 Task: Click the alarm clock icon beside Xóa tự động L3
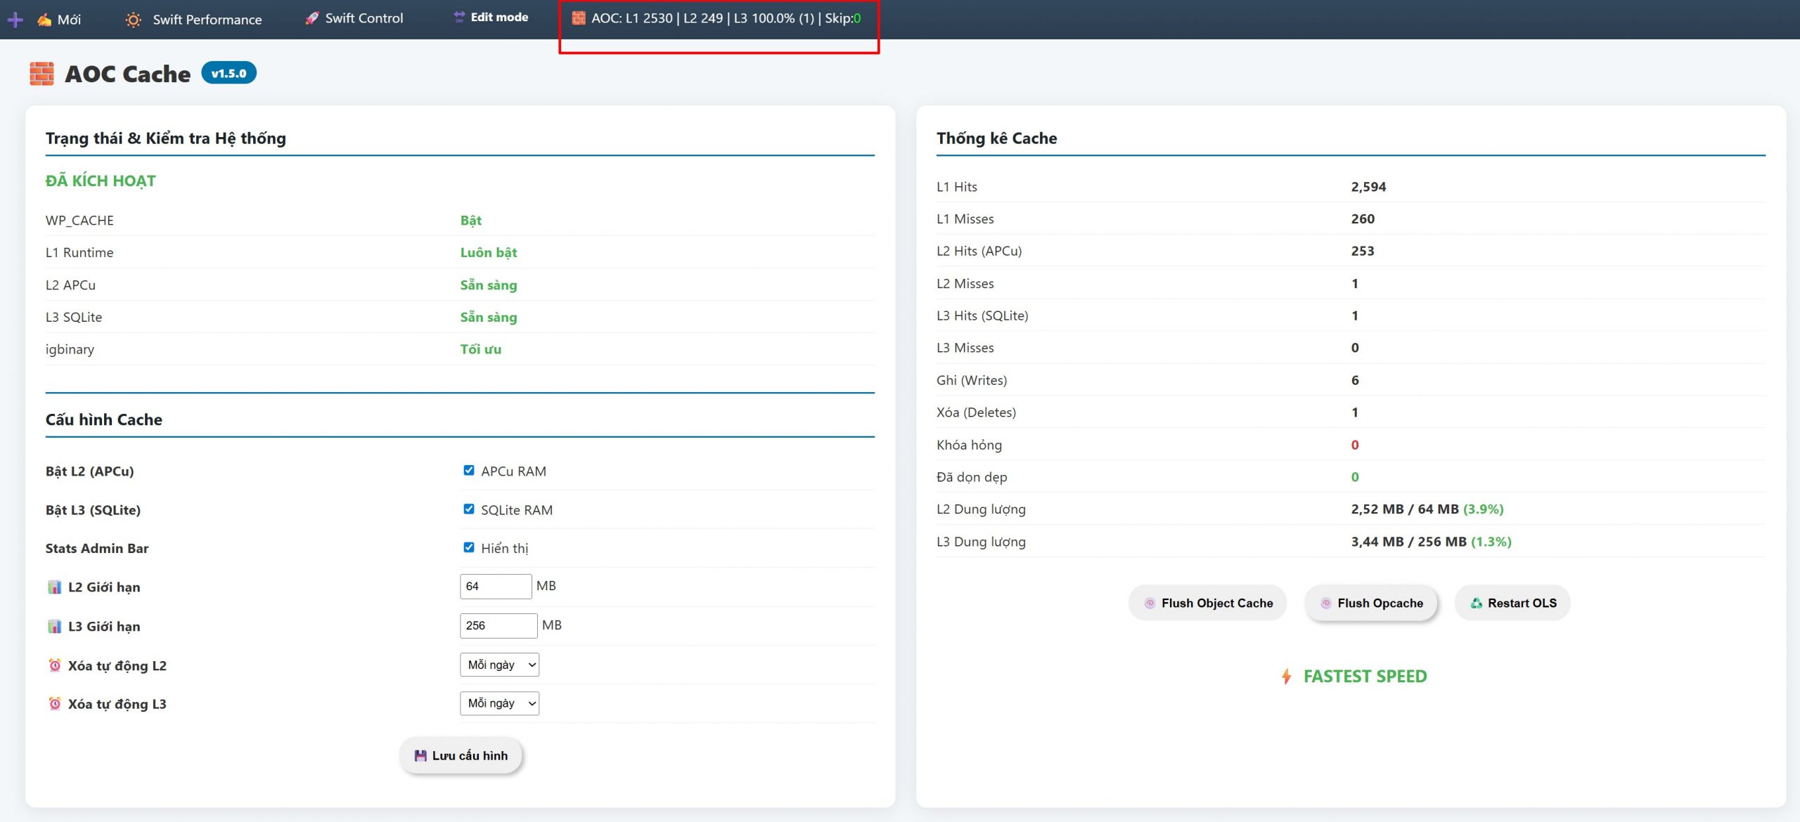(54, 703)
